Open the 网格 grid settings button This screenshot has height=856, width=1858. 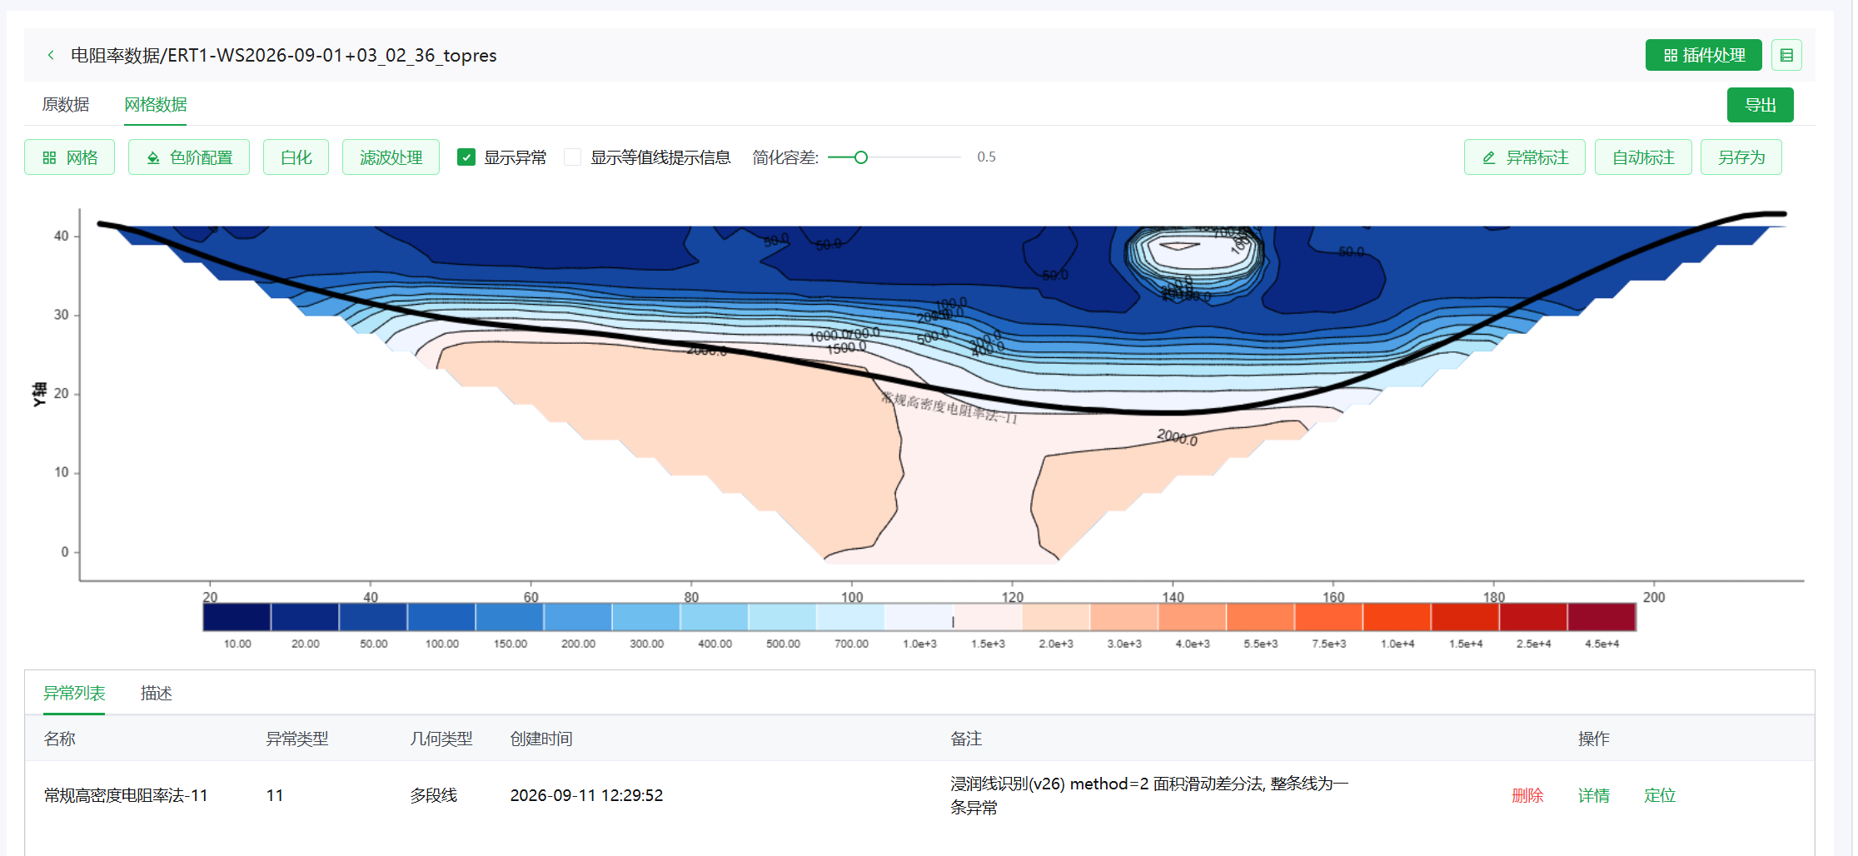tap(70, 157)
